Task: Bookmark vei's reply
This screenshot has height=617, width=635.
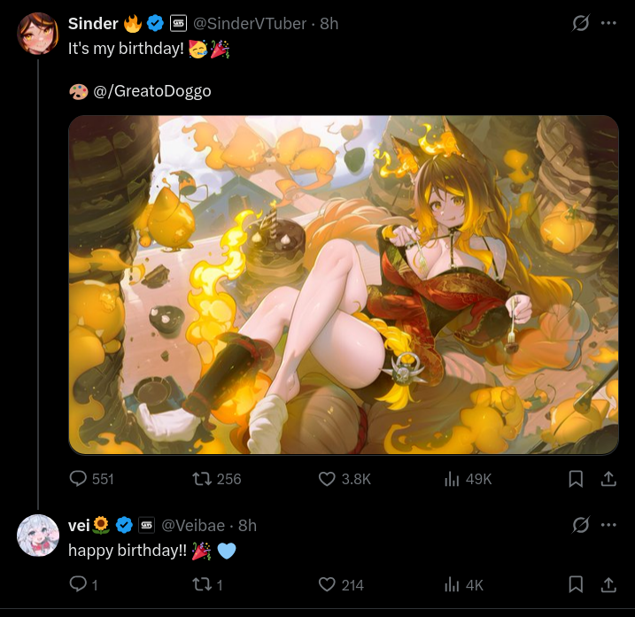Action: pyautogui.click(x=576, y=584)
